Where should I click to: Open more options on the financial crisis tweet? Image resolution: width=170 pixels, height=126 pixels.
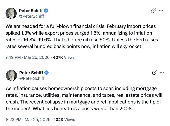(x=161, y=11)
